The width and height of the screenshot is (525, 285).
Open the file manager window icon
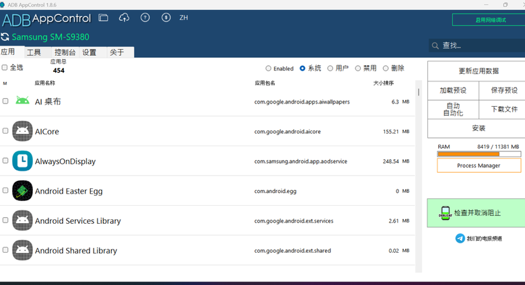coord(103,17)
